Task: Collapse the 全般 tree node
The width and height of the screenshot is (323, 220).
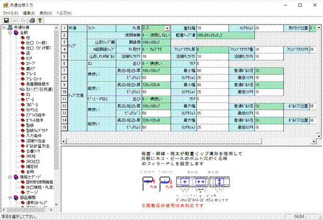Action: pyautogui.click(x=10, y=33)
